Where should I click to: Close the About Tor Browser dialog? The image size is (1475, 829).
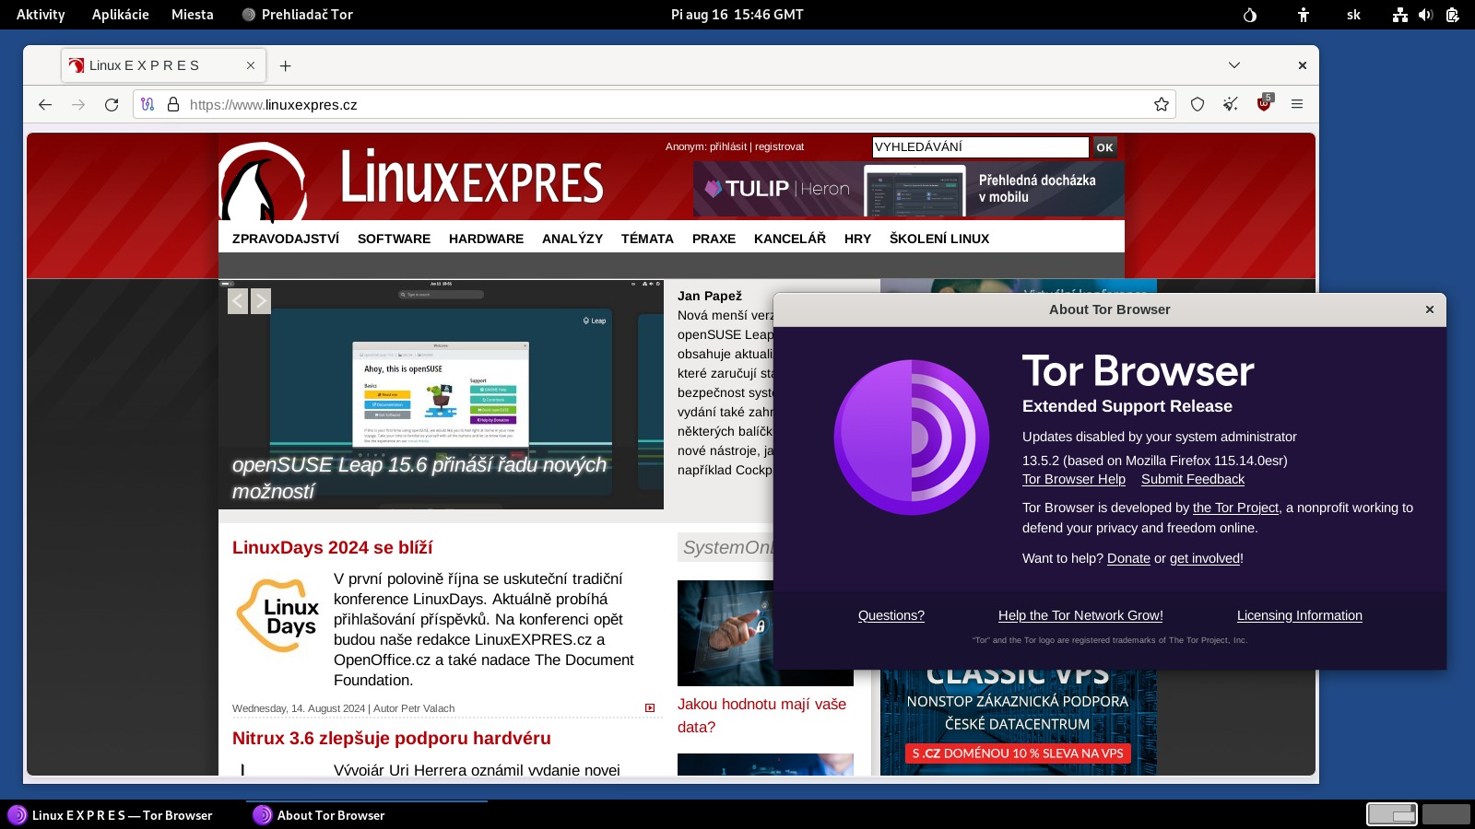tap(1430, 309)
